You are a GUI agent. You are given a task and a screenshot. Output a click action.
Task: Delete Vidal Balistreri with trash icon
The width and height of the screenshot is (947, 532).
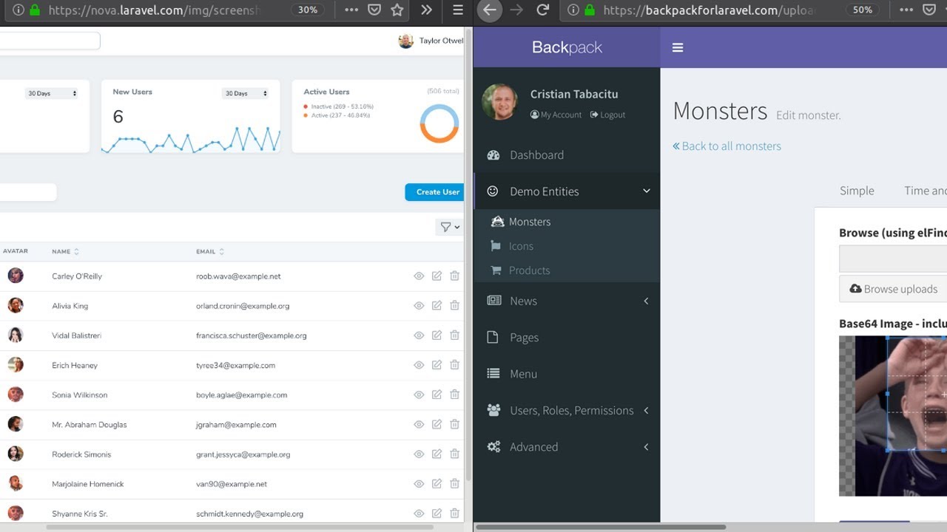pyautogui.click(x=454, y=335)
